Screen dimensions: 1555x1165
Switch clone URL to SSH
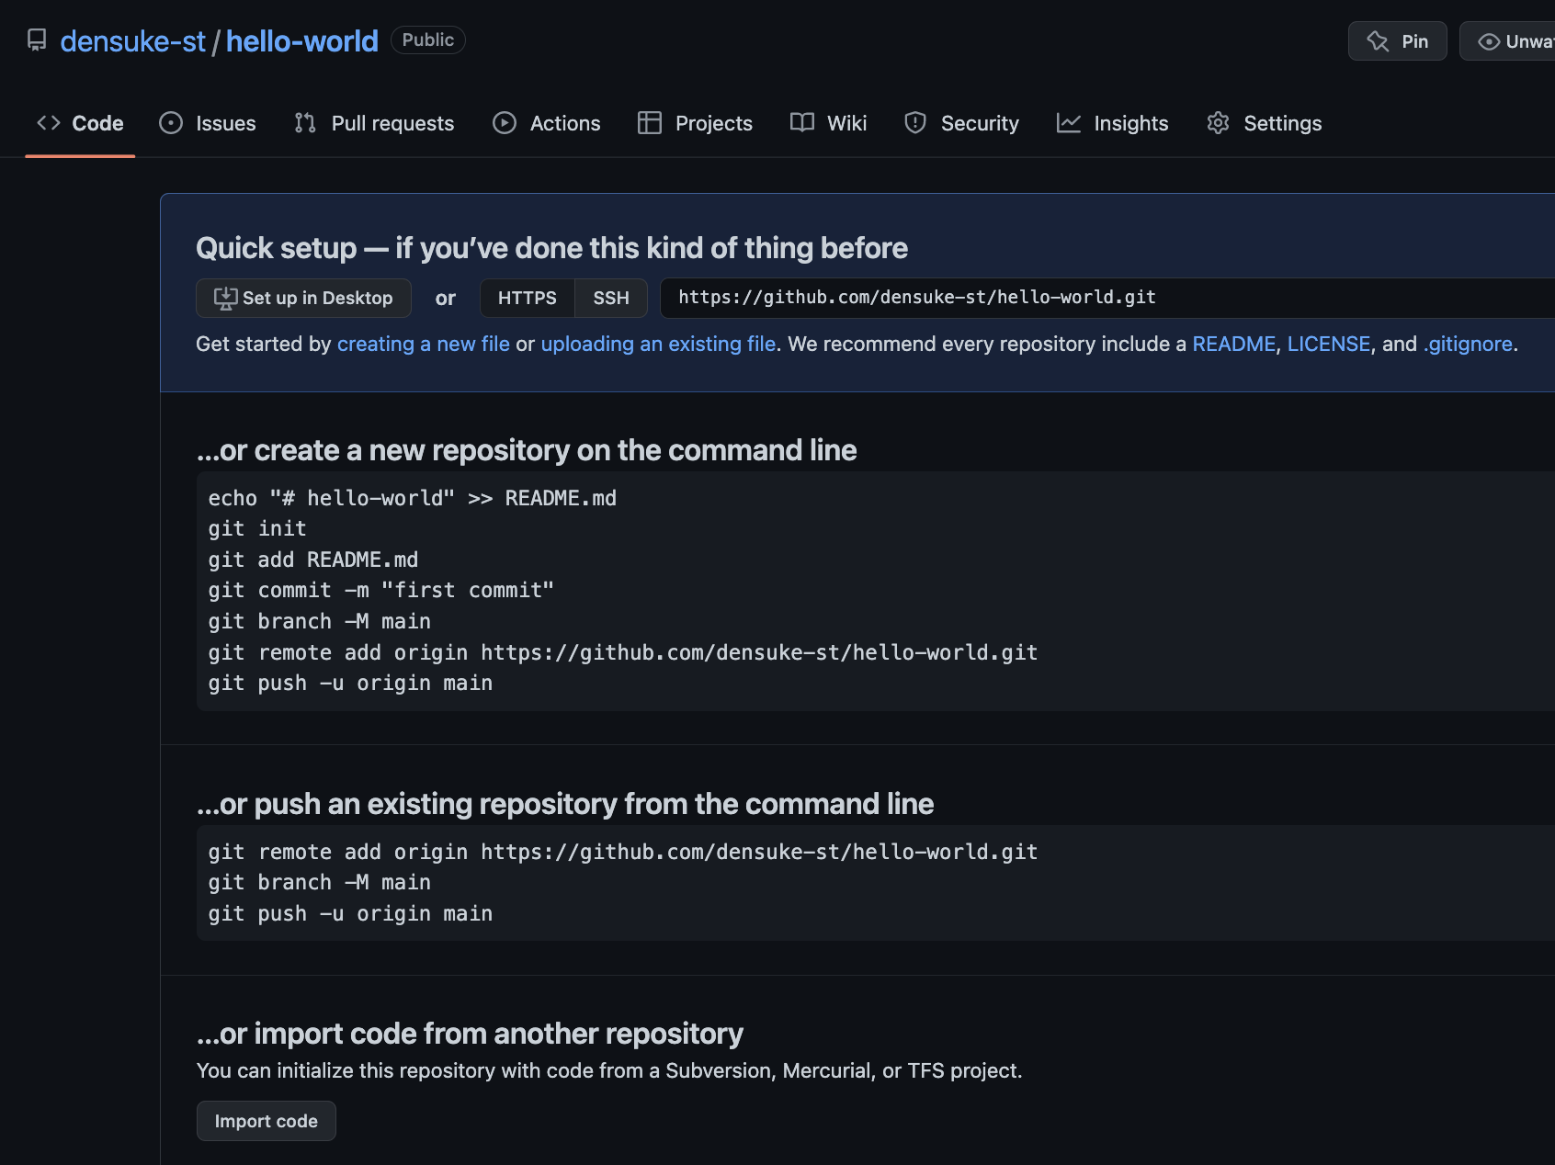click(x=611, y=298)
